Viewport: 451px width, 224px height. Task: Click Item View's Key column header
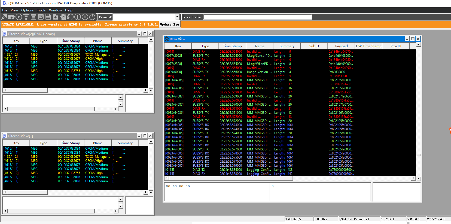178,46
